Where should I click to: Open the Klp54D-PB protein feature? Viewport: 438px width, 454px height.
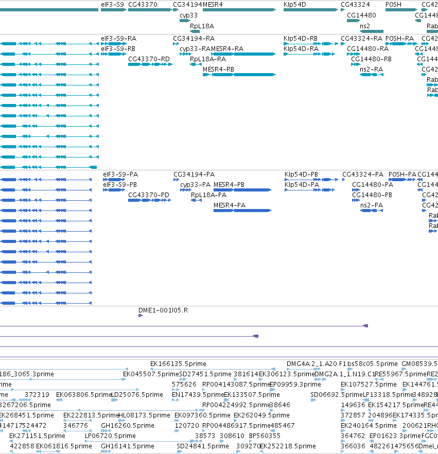[311, 180]
